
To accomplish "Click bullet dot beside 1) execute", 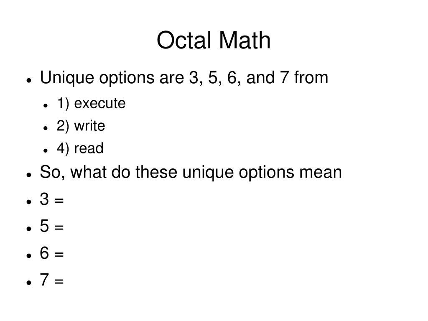I will pyautogui.click(x=46, y=105).
